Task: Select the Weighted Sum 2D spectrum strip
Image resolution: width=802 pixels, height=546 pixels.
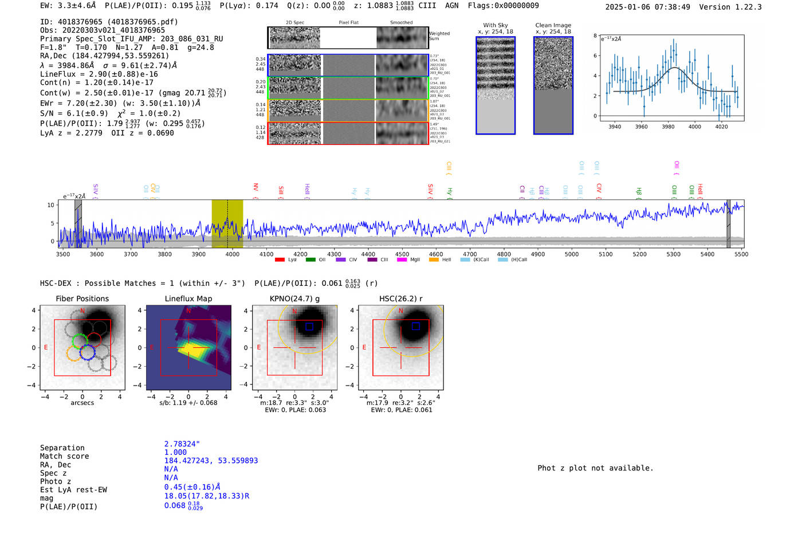Action: (x=294, y=38)
